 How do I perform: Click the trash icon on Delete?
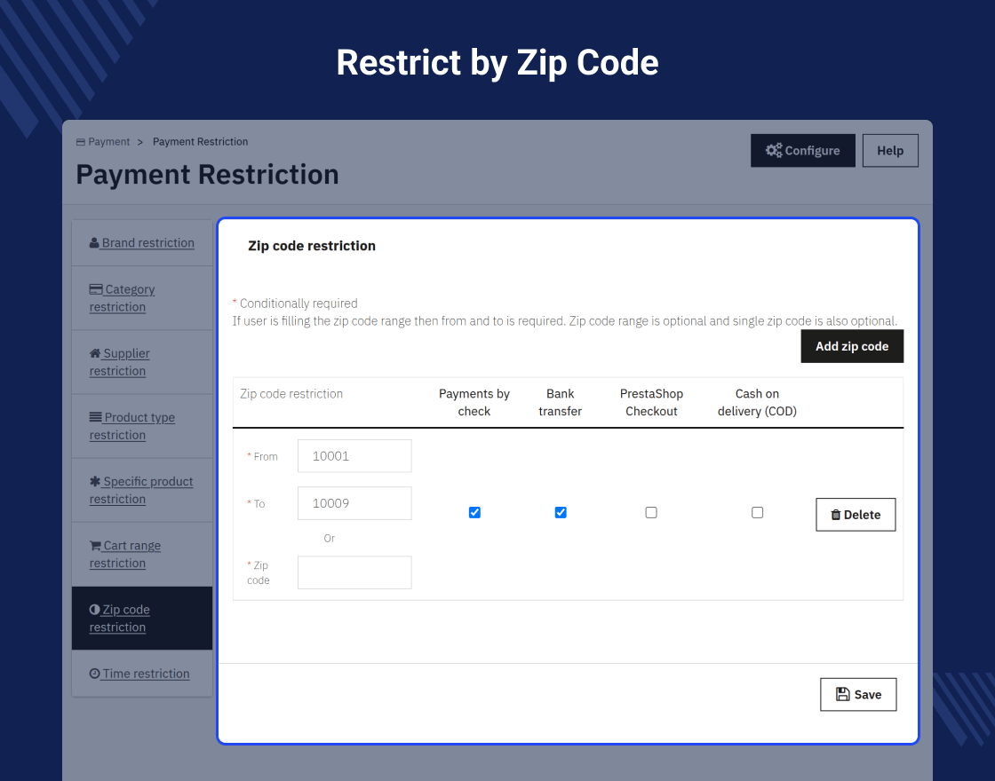(x=836, y=515)
